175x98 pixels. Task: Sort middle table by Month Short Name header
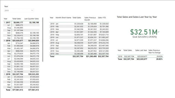(x=63, y=17)
